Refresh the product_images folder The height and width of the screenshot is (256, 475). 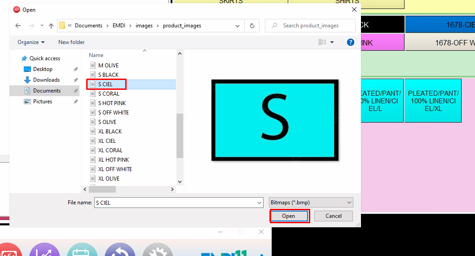tap(252, 26)
